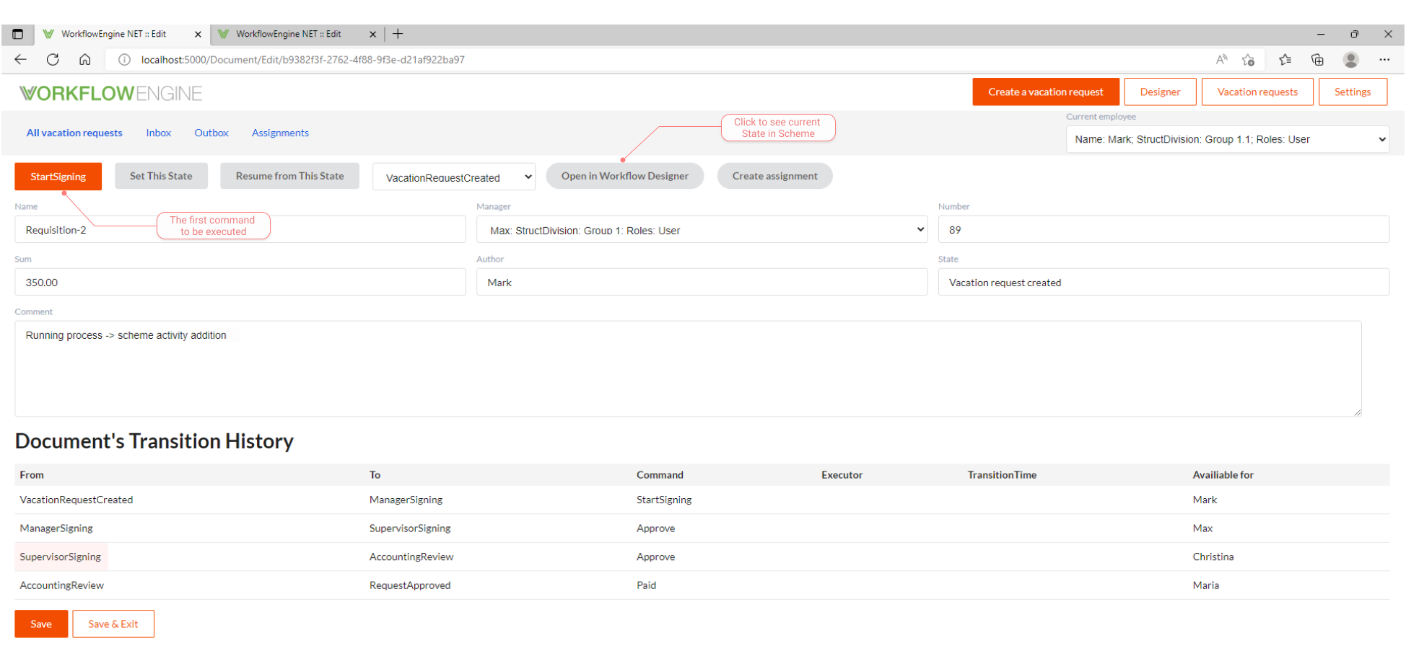The width and height of the screenshot is (1406, 656).
Task: Expand Current employee dropdown
Action: [1228, 139]
